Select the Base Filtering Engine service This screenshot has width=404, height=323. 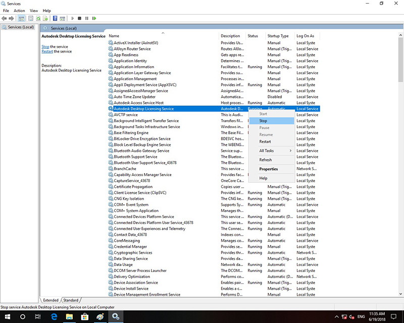[214, 133]
